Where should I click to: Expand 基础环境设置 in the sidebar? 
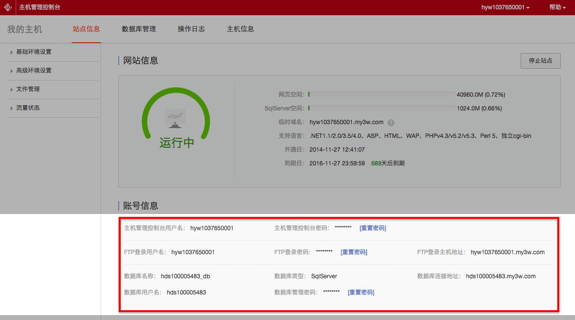point(33,52)
